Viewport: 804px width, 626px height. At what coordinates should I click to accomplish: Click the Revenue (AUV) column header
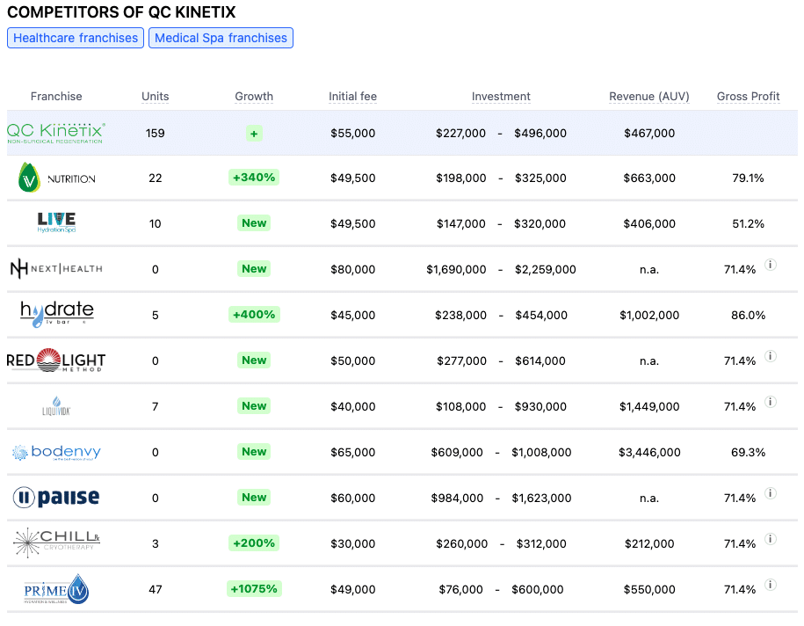click(x=649, y=97)
